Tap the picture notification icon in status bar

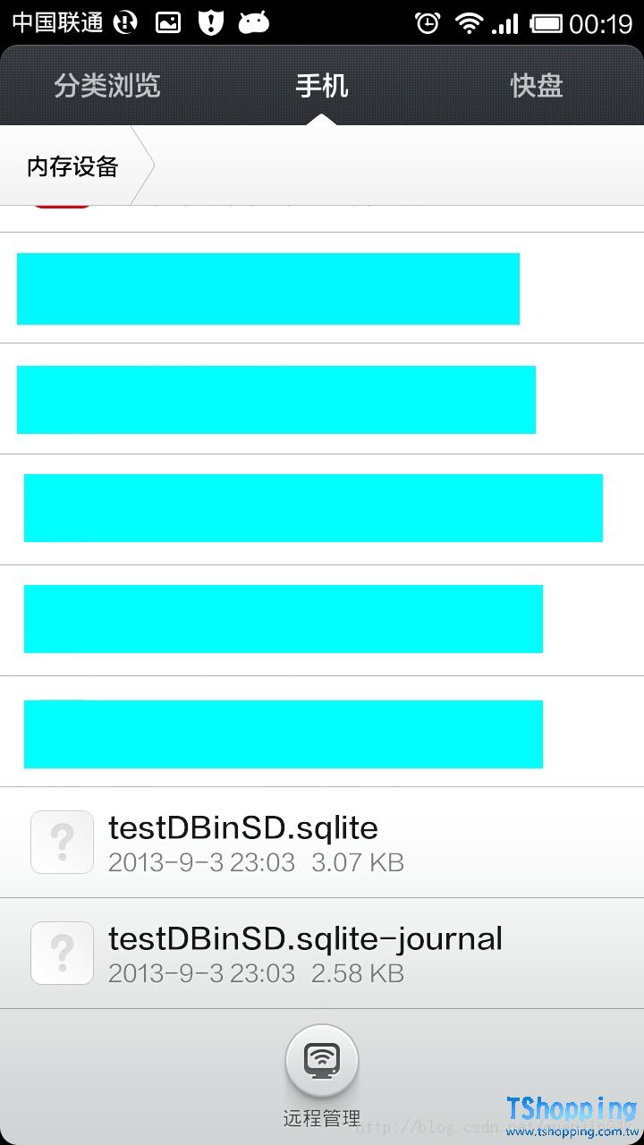click(168, 23)
